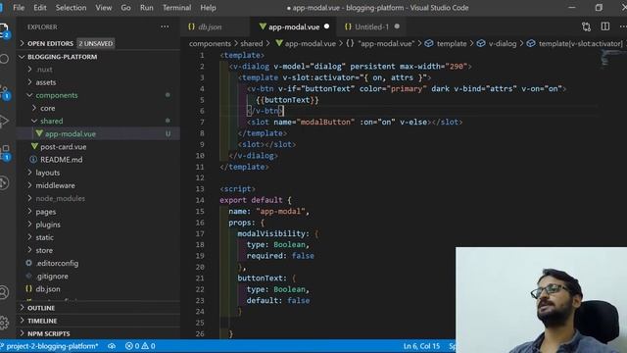Click the Vue icon beside post-card.vue
Viewport: 627px width, 353px height.
(35, 146)
